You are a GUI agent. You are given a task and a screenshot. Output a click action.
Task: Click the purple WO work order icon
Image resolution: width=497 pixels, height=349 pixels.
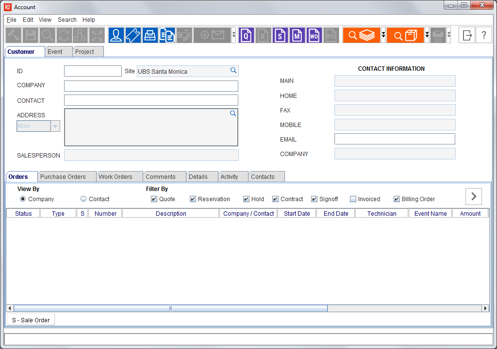[314, 35]
